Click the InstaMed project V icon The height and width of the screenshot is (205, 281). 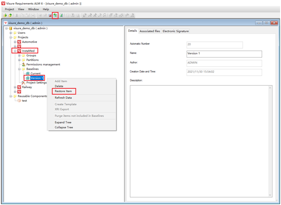coord(19,51)
